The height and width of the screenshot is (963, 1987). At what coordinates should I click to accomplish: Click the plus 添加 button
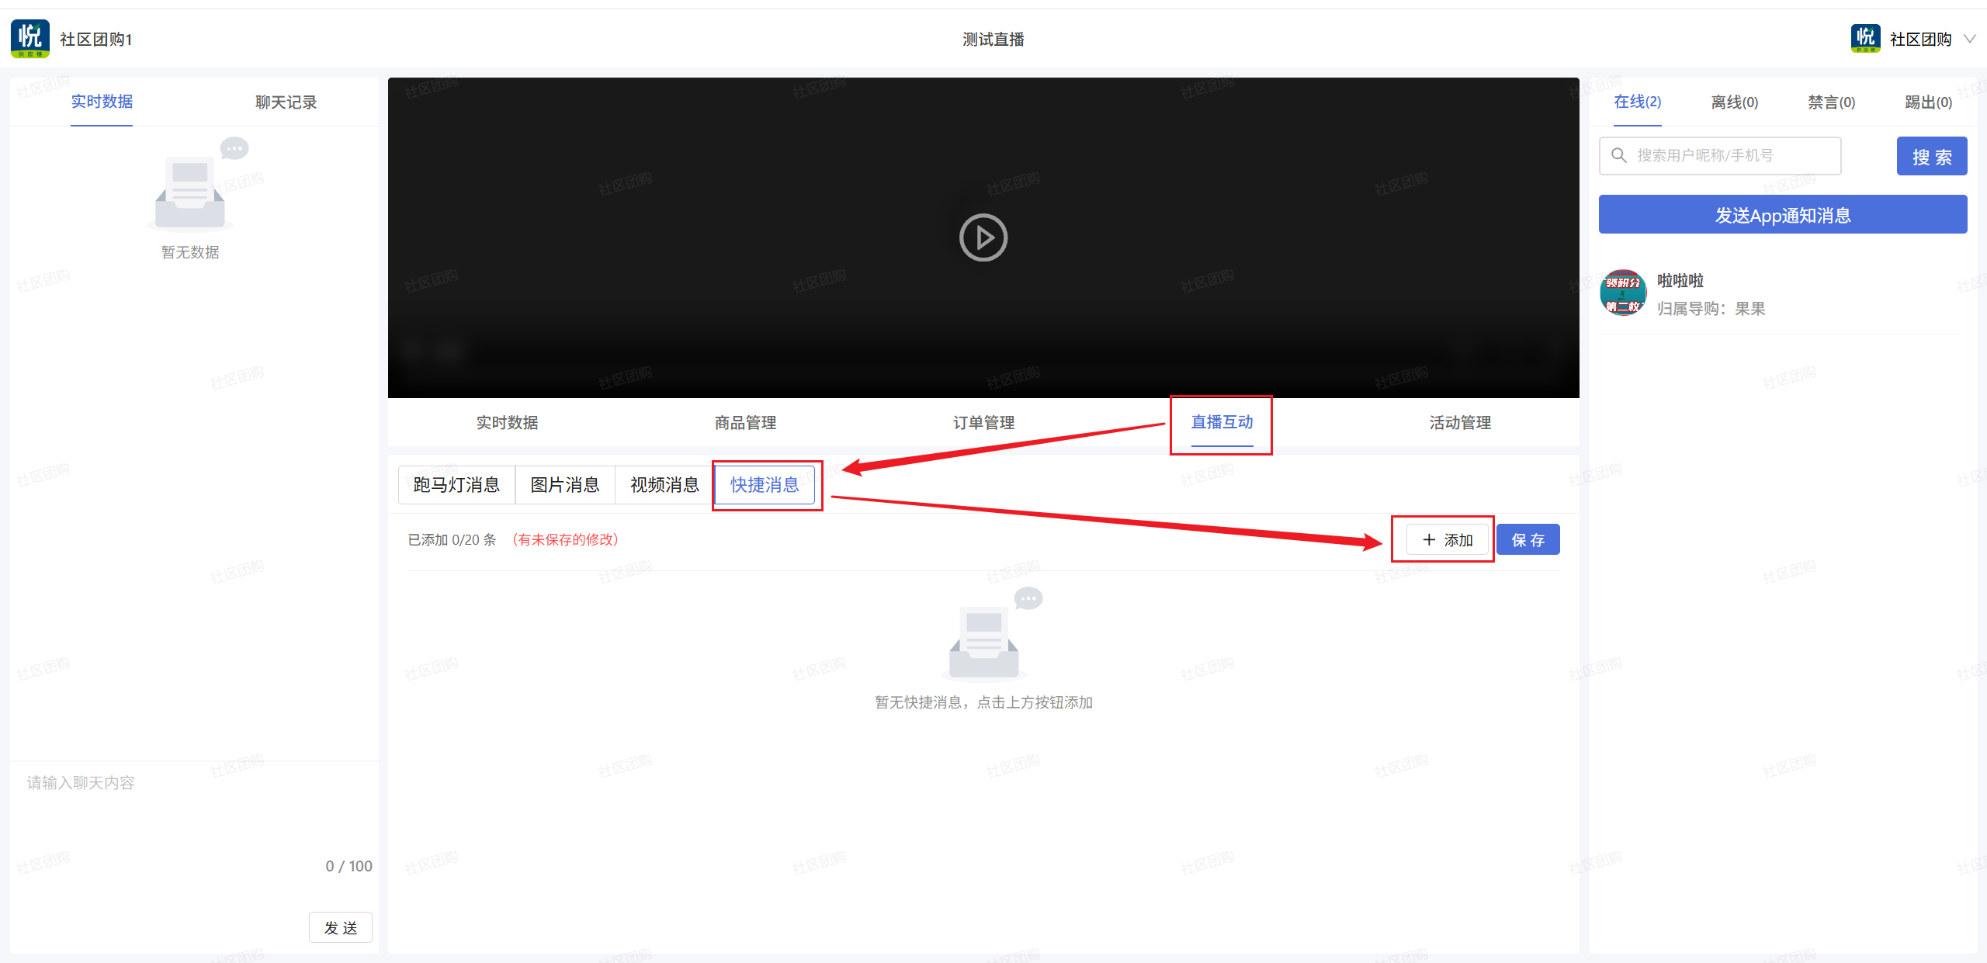(x=1447, y=539)
